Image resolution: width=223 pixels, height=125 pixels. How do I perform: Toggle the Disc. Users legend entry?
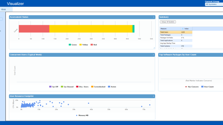[x=82, y=87]
